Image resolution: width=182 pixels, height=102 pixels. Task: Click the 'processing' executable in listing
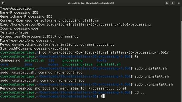click(72, 60)
